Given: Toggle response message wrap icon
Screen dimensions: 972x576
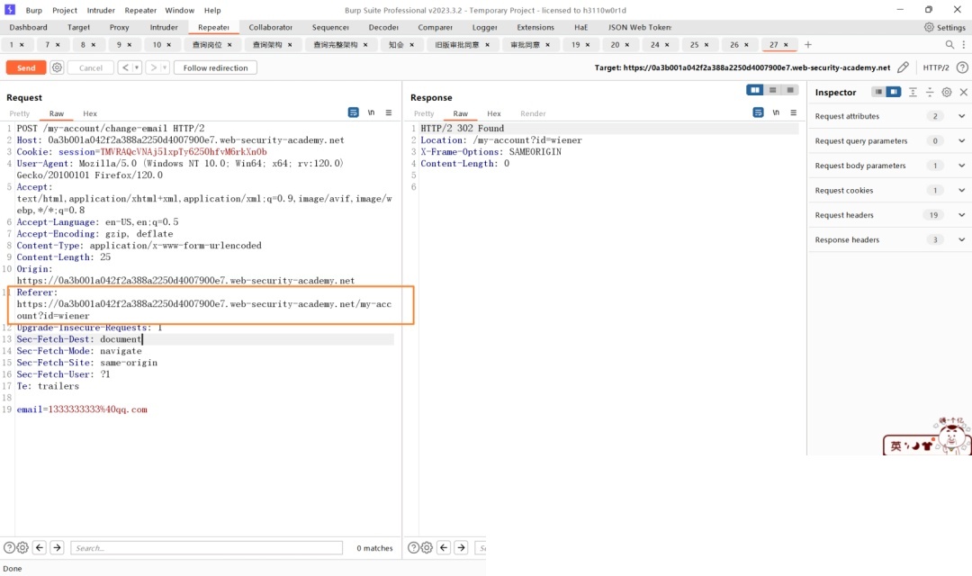Looking at the screenshot, I should 758,112.
